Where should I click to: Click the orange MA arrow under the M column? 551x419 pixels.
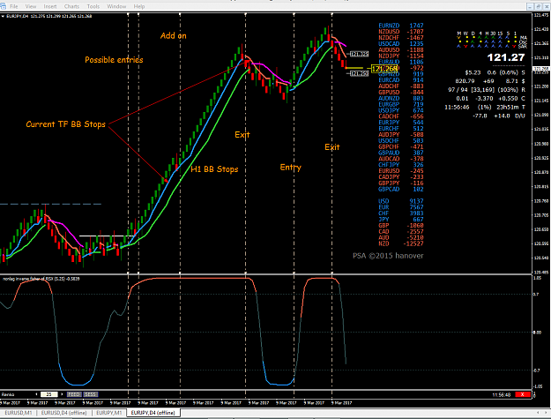(458, 38)
